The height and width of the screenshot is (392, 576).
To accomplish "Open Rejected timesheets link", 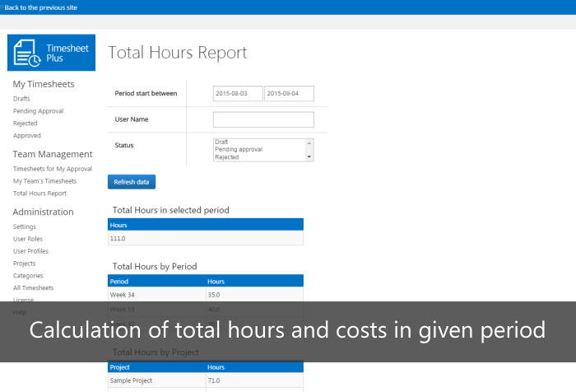I will tap(25, 124).
